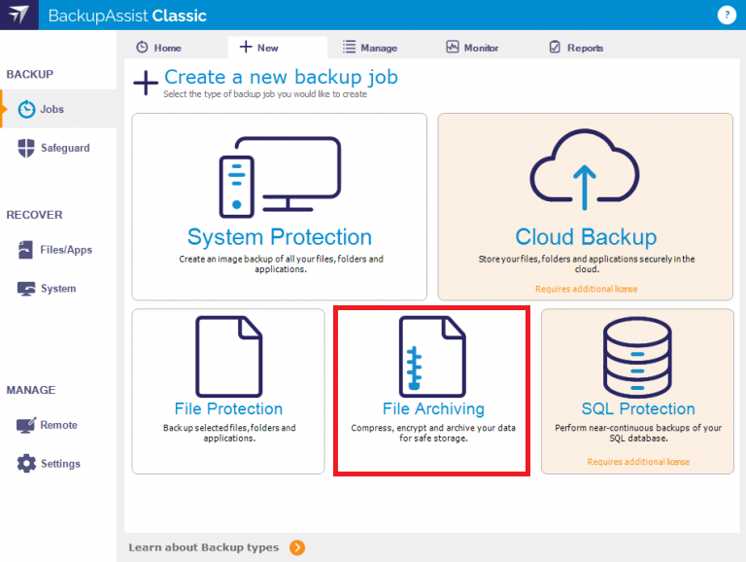Click orange arrow next to Learn about Backup types
Viewport: 746px width, 562px height.
pyautogui.click(x=297, y=547)
